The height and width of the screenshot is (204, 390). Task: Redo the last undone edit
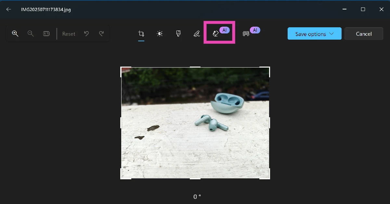(x=101, y=33)
